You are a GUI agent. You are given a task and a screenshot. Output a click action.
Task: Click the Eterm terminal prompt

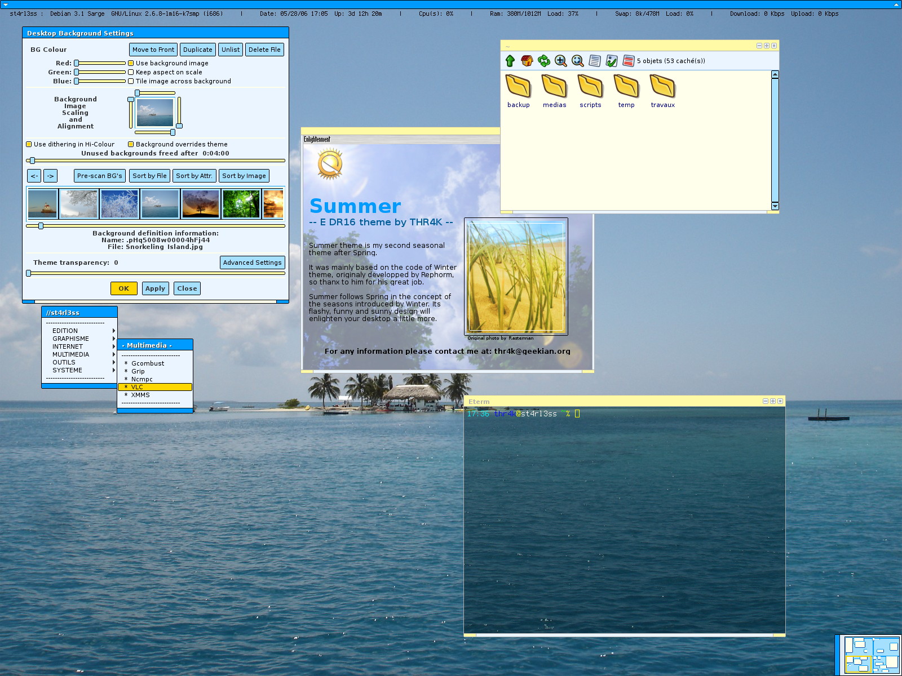point(523,413)
